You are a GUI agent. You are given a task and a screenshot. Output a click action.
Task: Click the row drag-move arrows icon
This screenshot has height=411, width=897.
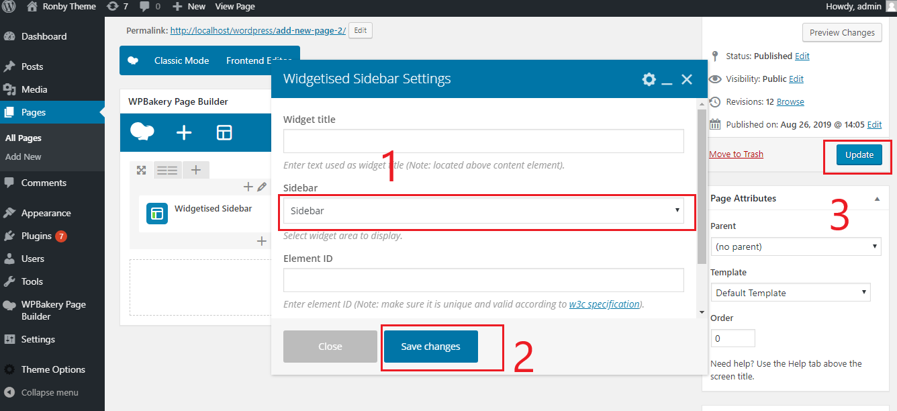[141, 170]
